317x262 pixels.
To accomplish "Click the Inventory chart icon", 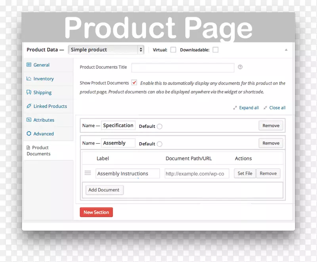I will click(x=29, y=79).
